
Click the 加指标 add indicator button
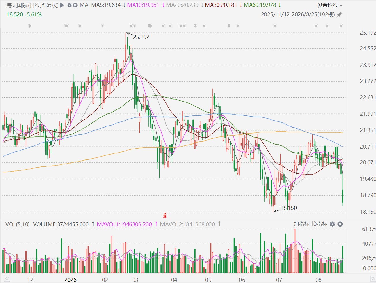302,224
